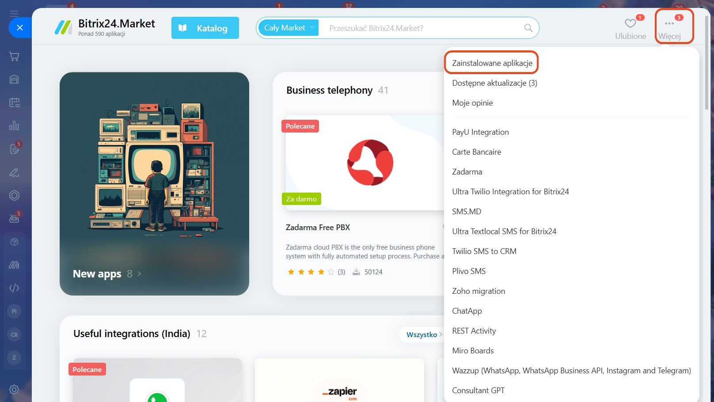The image size is (714, 402).
Task: Open SMS.MD from the menu
Action: 467,211
